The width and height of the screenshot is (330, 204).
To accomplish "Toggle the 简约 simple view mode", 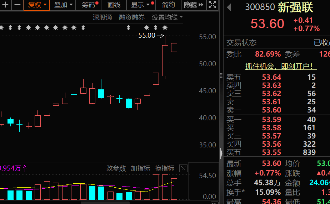I will (x=168, y=5).
